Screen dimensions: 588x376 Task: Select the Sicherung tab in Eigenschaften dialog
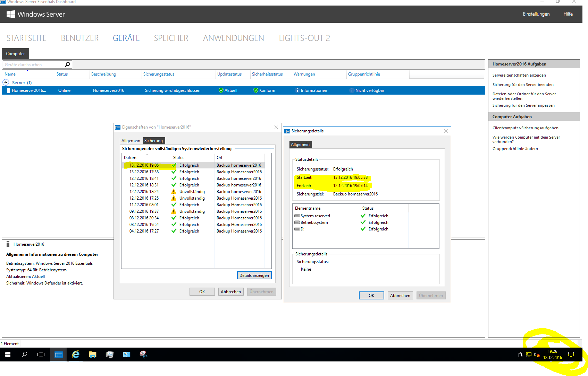(x=153, y=141)
